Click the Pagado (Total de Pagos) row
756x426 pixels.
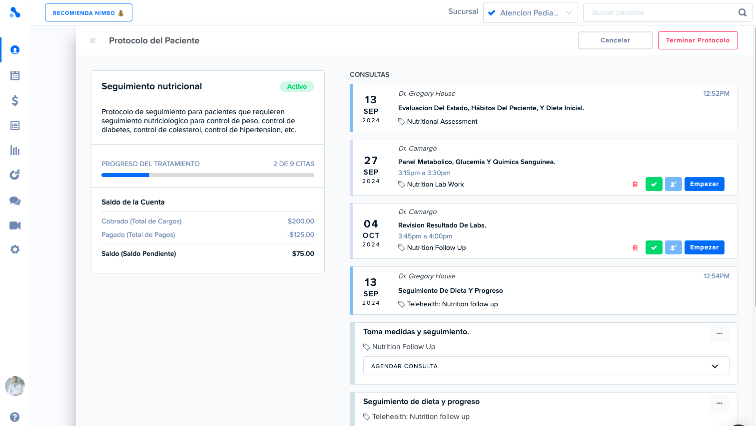pyautogui.click(x=208, y=234)
